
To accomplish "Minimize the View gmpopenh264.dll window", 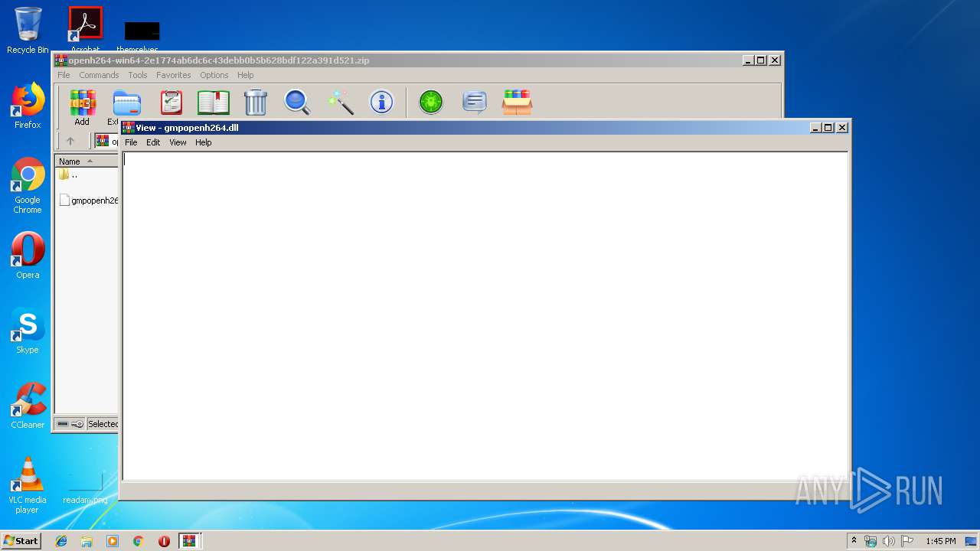I will tap(815, 128).
